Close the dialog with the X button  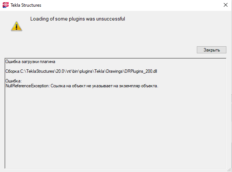coord(225,5)
